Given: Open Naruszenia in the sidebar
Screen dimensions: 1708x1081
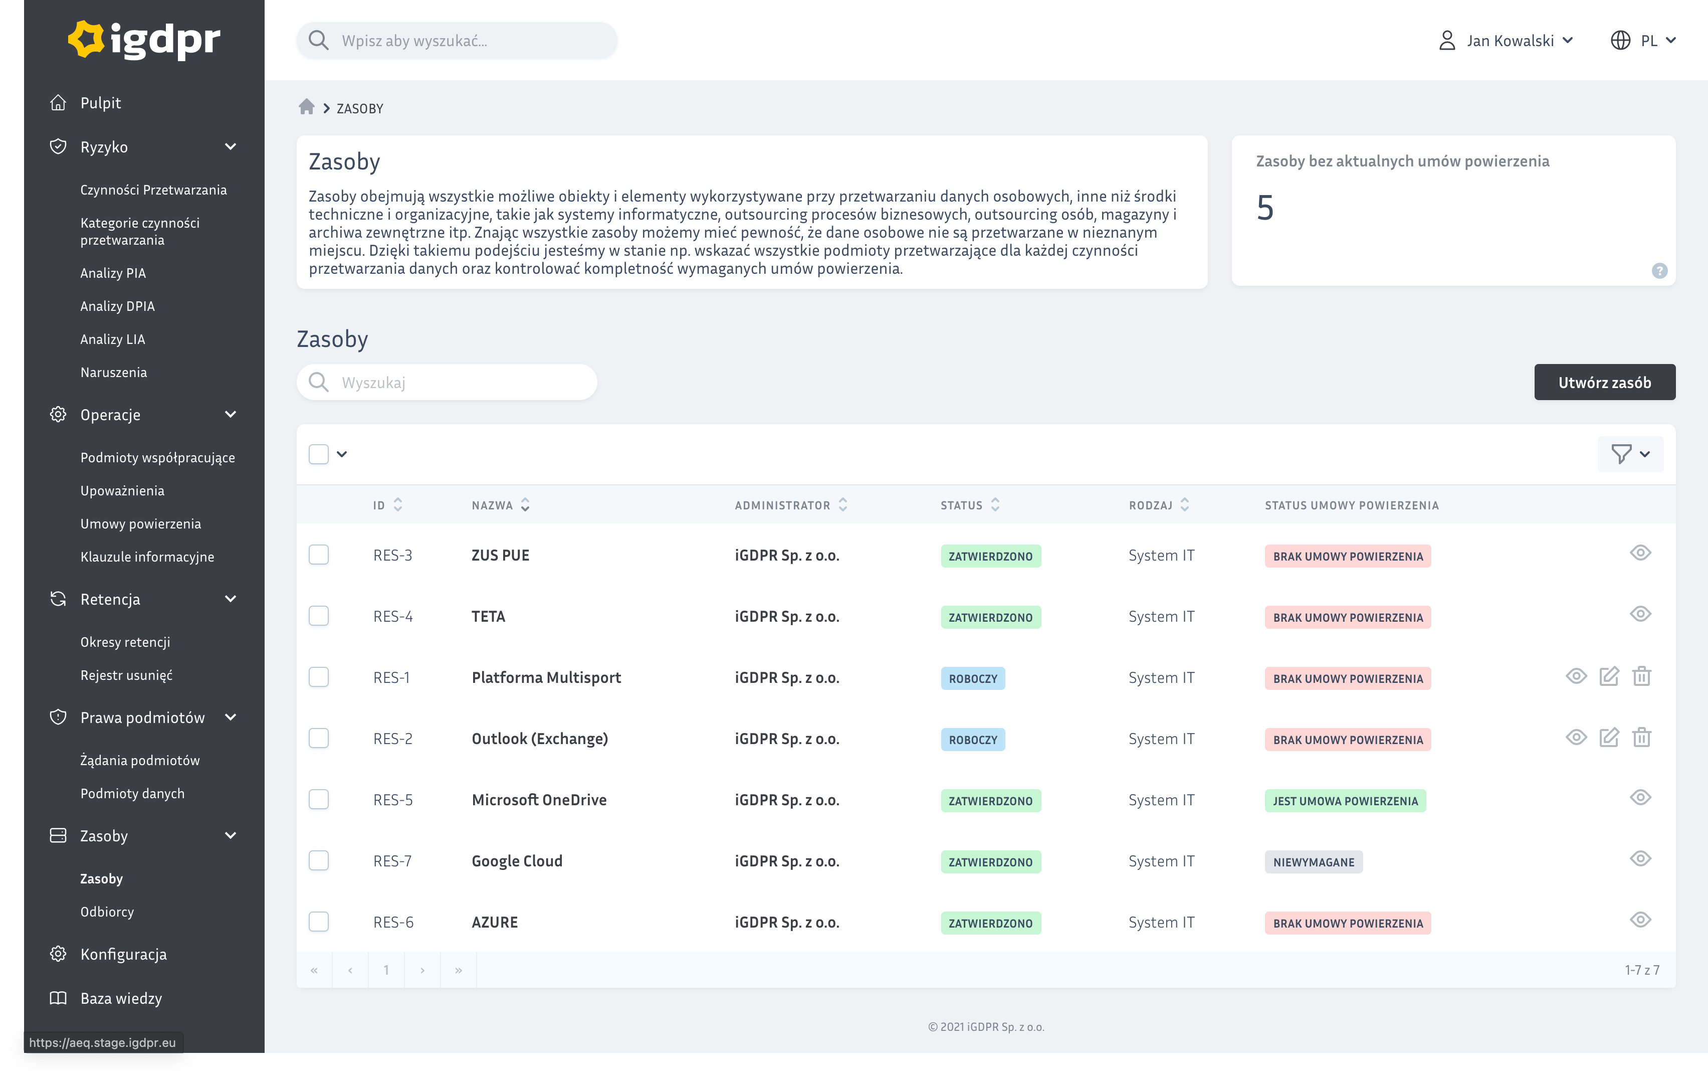Looking at the screenshot, I should [x=113, y=372].
